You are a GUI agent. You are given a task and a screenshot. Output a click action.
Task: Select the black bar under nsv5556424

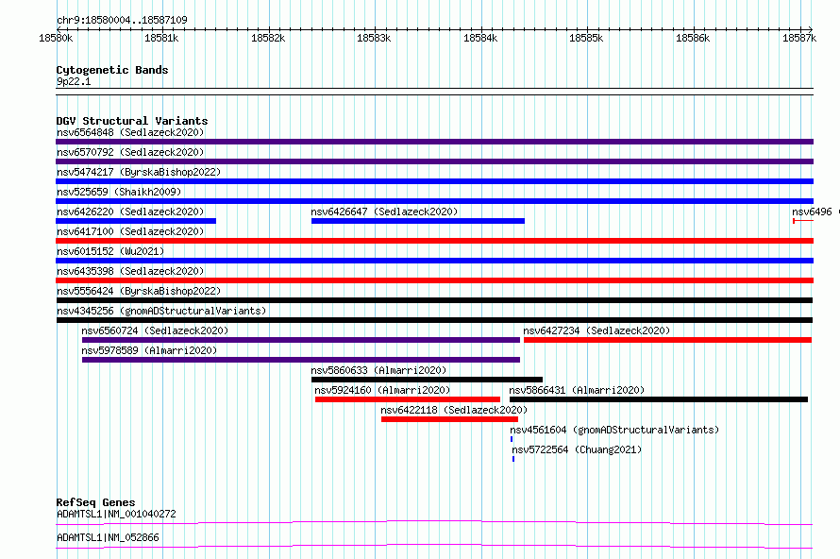434,300
